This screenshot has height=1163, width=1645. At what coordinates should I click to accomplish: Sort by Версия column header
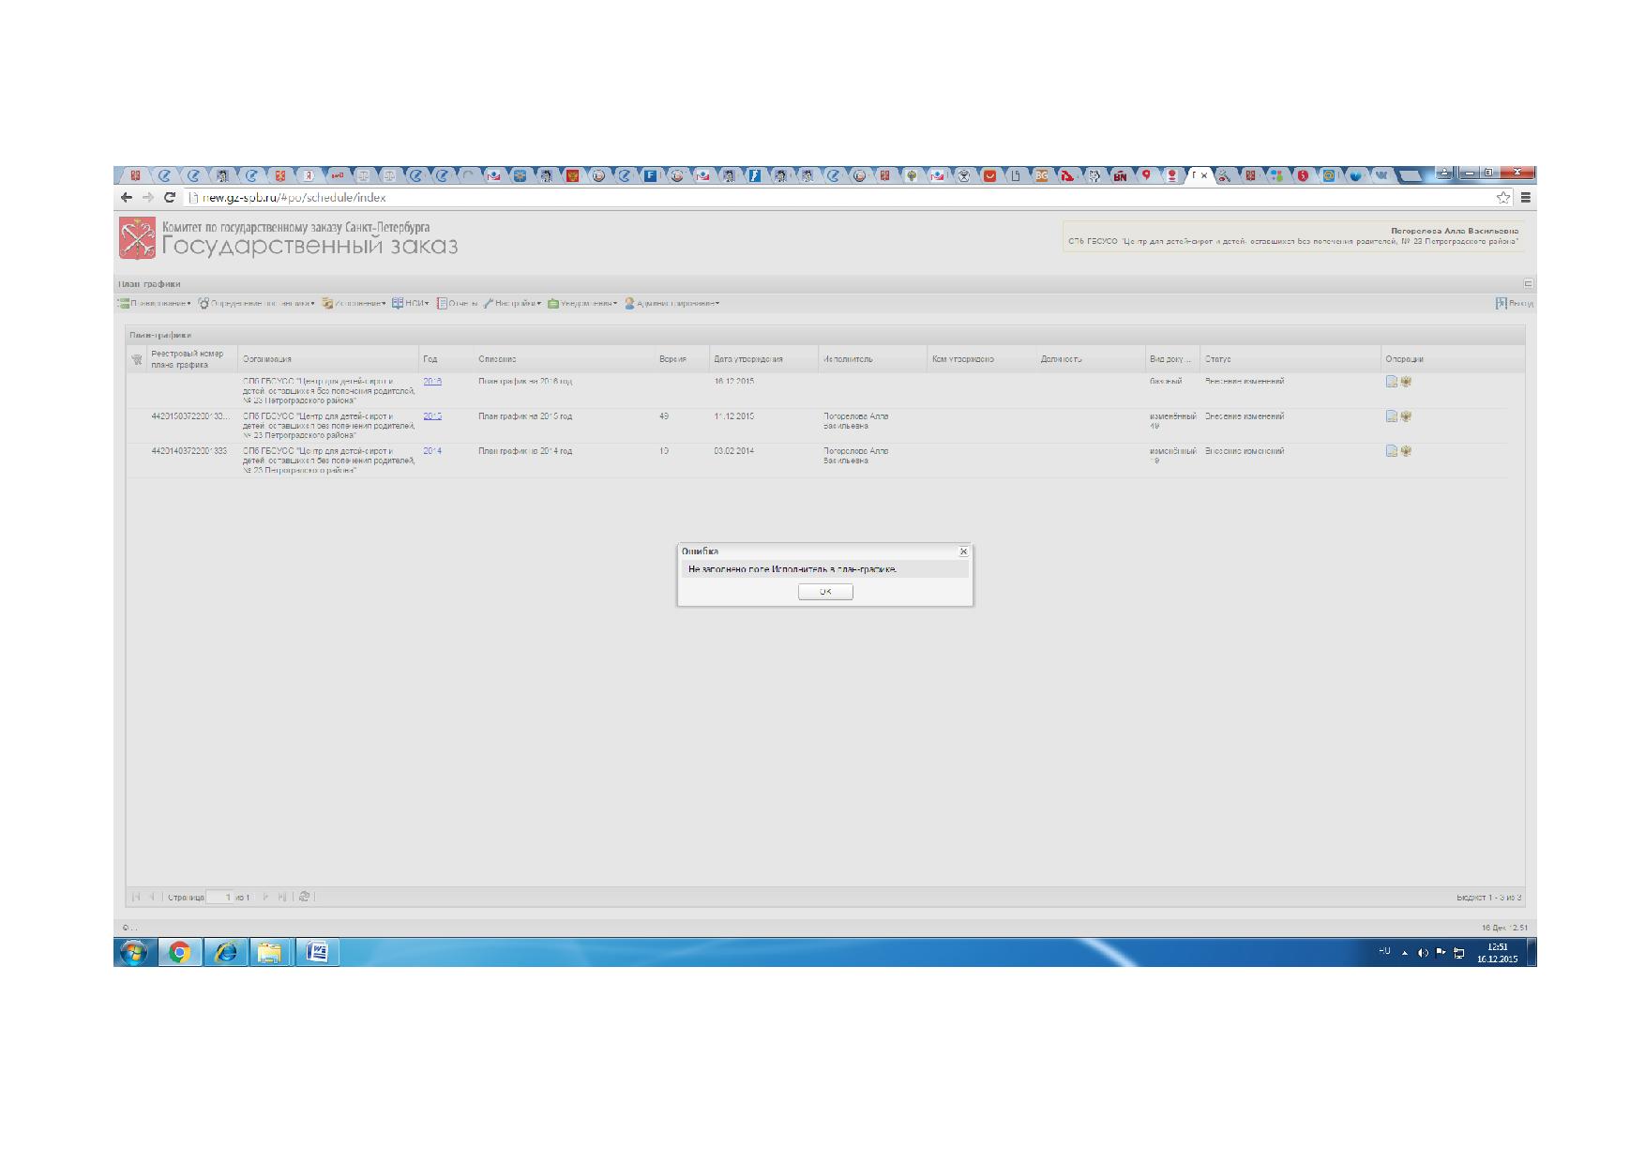[x=682, y=359]
